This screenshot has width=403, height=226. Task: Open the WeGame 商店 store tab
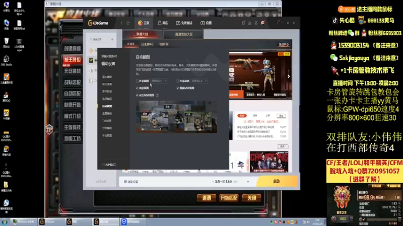point(163,23)
